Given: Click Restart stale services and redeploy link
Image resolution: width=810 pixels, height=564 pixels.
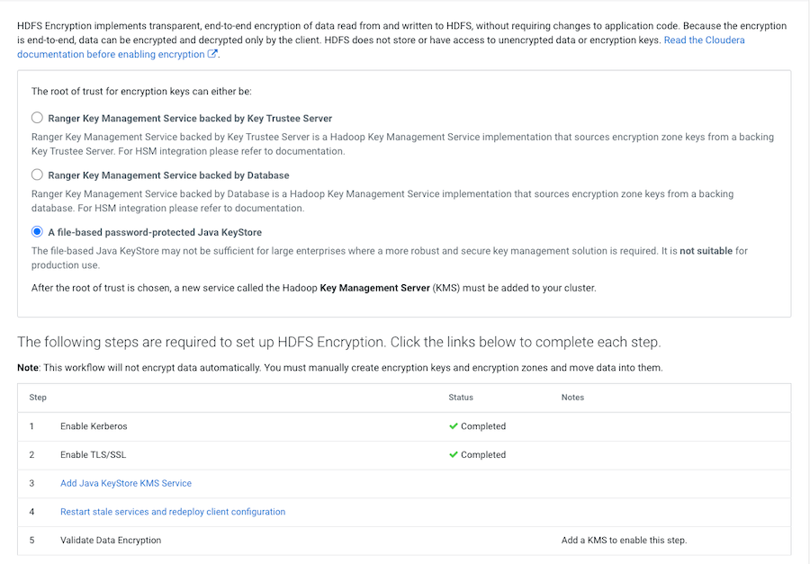Looking at the screenshot, I should (x=173, y=512).
